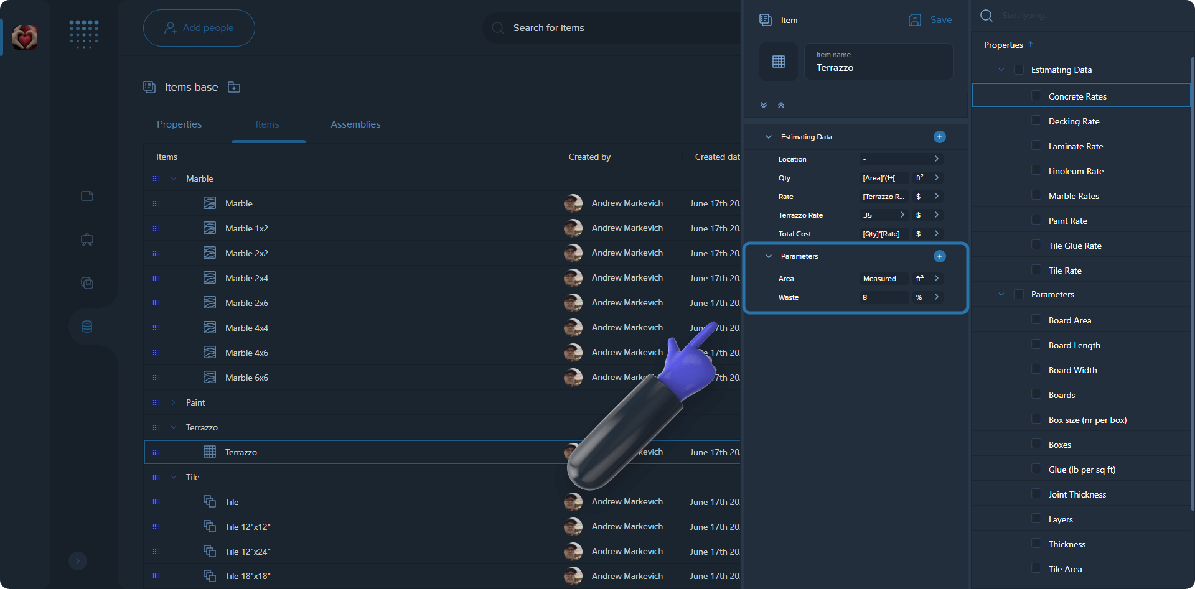Open the Terrazzo Rate value arrow
The width and height of the screenshot is (1195, 589).
(x=902, y=215)
